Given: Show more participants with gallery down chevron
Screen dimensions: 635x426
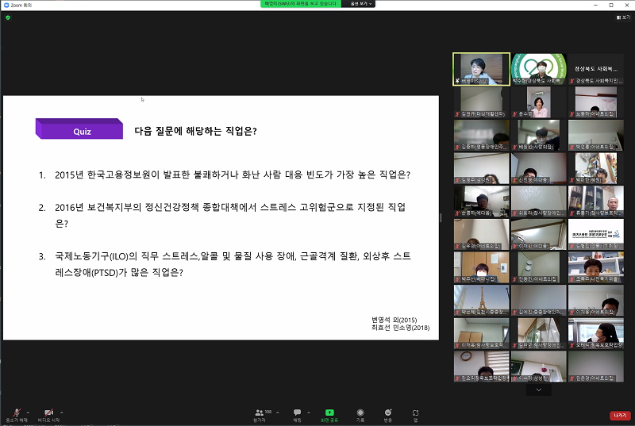Looking at the screenshot, I should (x=539, y=390).
